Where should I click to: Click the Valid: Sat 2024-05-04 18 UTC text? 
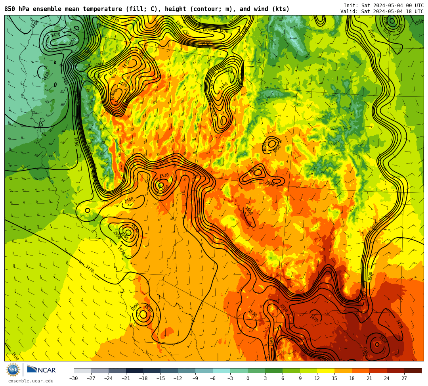click(x=382, y=12)
